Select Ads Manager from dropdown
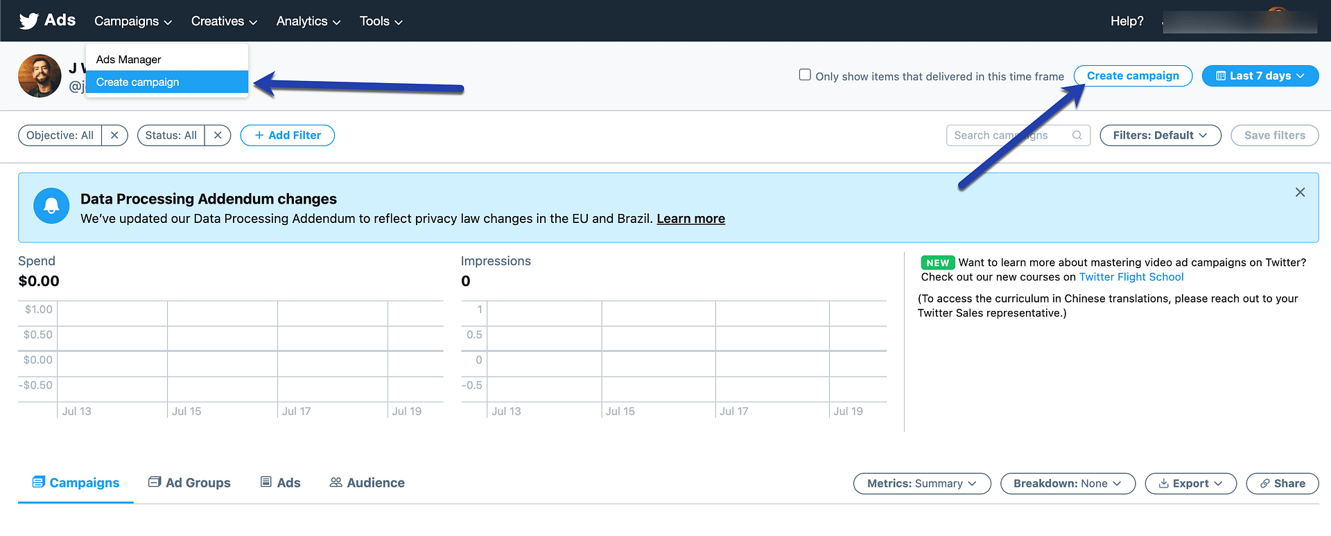Image resolution: width=1331 pixels, height=536 pixels. pyautogui.click(x=166, y=60)
